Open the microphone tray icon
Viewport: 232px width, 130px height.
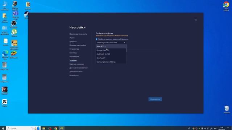202,129
